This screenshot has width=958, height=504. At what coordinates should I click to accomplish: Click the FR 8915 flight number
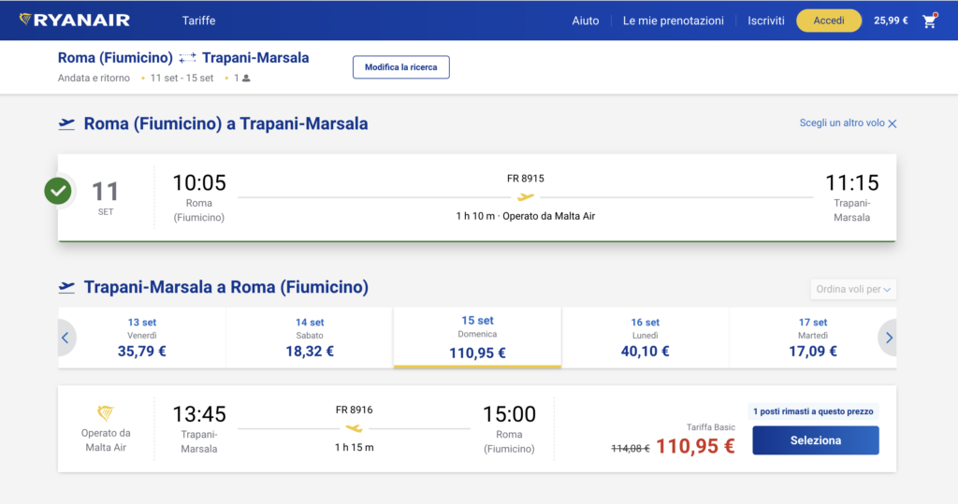click(526, 179)
